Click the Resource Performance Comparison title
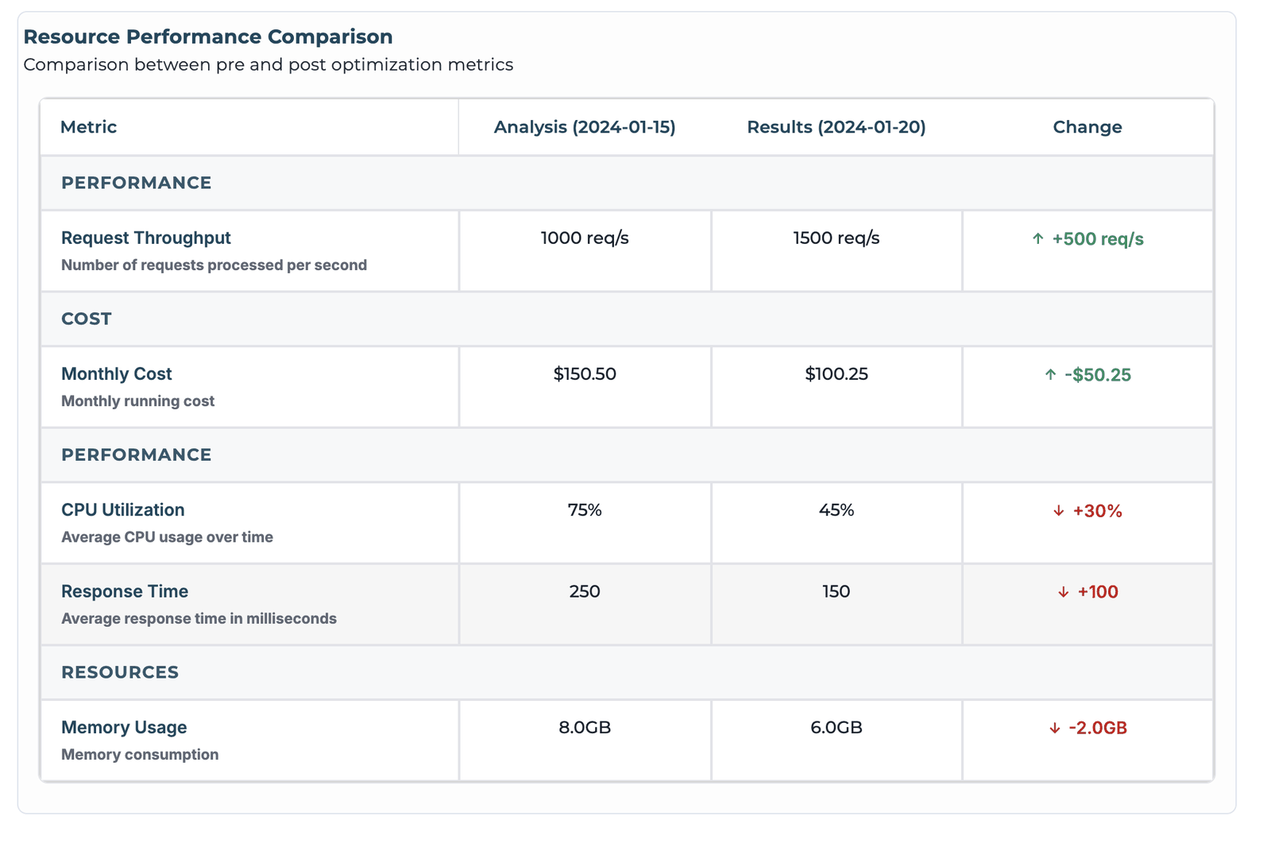The height and width of the screenshot is (843, 1271). point(208,37)
